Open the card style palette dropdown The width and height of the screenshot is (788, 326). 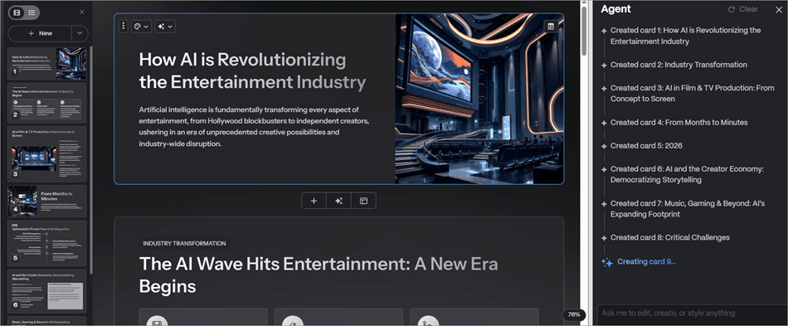tap(141, 26)
